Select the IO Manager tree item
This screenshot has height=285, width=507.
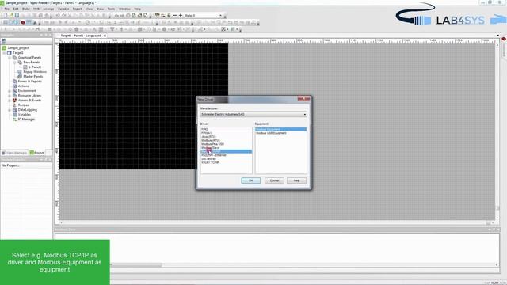coord(26,120)
